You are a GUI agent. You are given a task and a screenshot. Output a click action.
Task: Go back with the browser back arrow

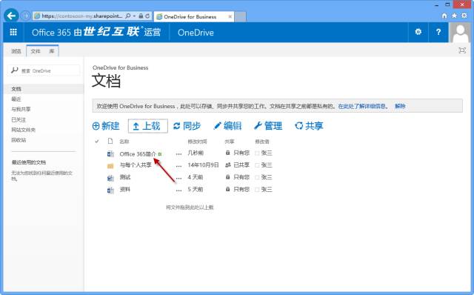[x=11, y=16]
